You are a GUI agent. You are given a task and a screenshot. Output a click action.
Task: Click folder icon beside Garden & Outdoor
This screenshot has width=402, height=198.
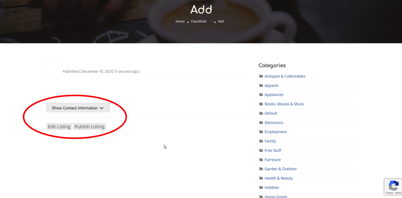[x=261, y=169]
